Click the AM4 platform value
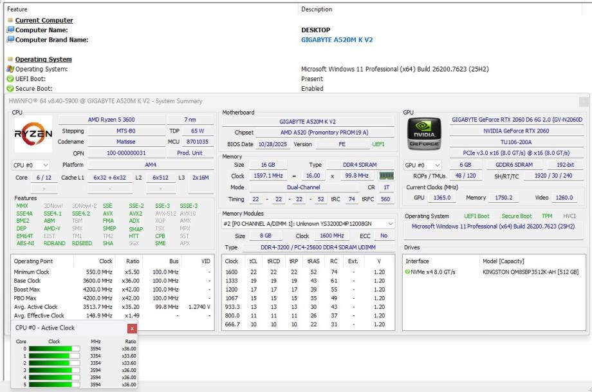The image size is (592, 392). 151,165
